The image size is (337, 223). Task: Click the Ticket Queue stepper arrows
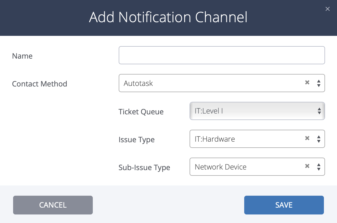click(319, 111)
